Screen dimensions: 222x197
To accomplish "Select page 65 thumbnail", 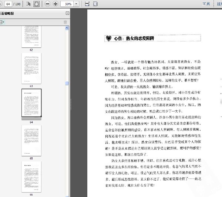I will pyautogui.click(x=31, y=140).
